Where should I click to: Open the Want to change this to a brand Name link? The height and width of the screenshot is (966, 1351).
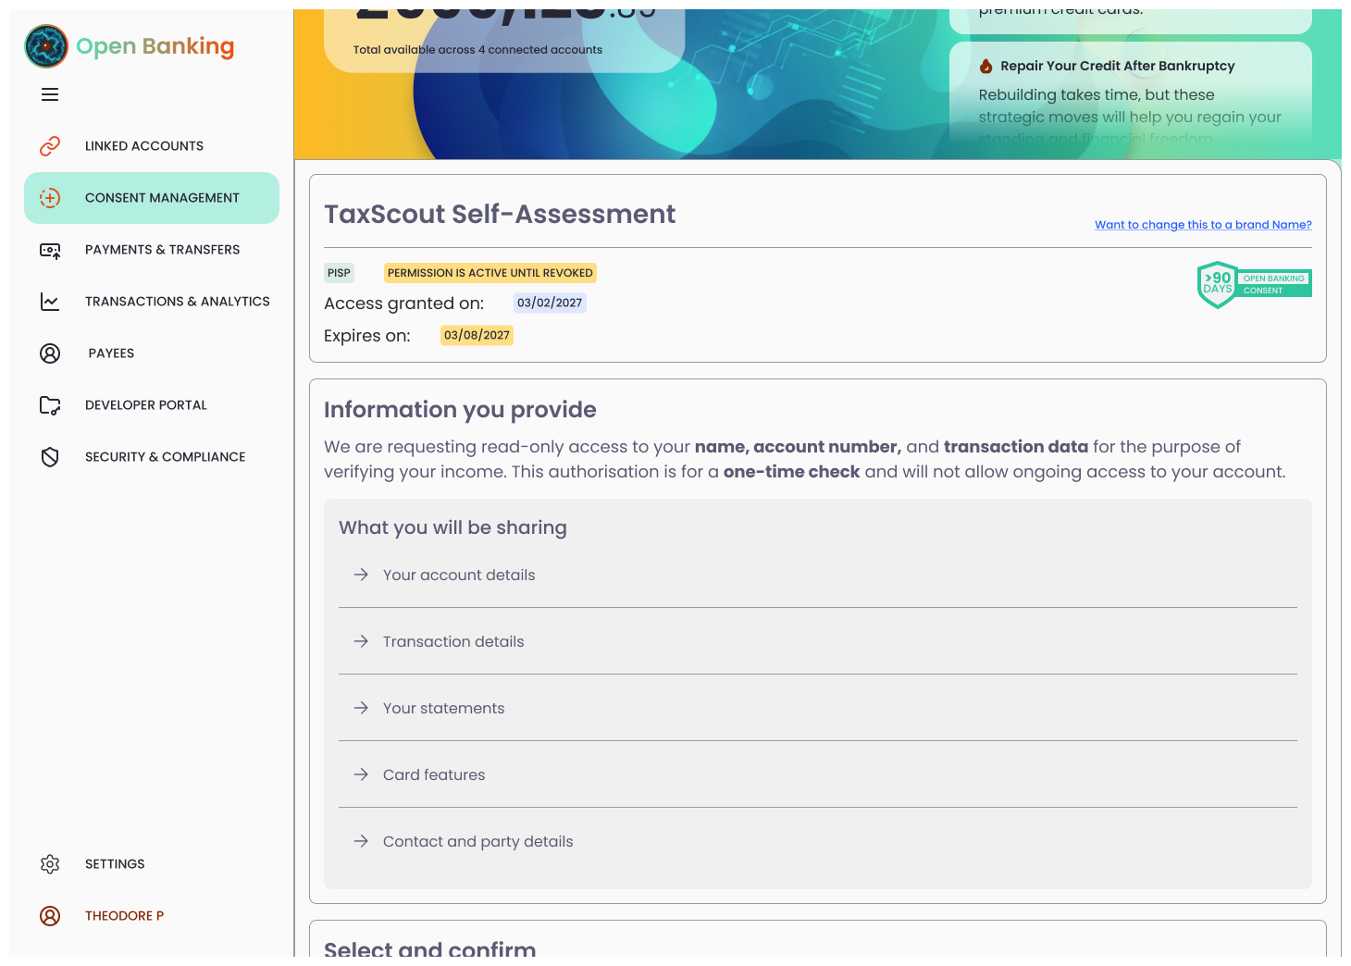1202,224
